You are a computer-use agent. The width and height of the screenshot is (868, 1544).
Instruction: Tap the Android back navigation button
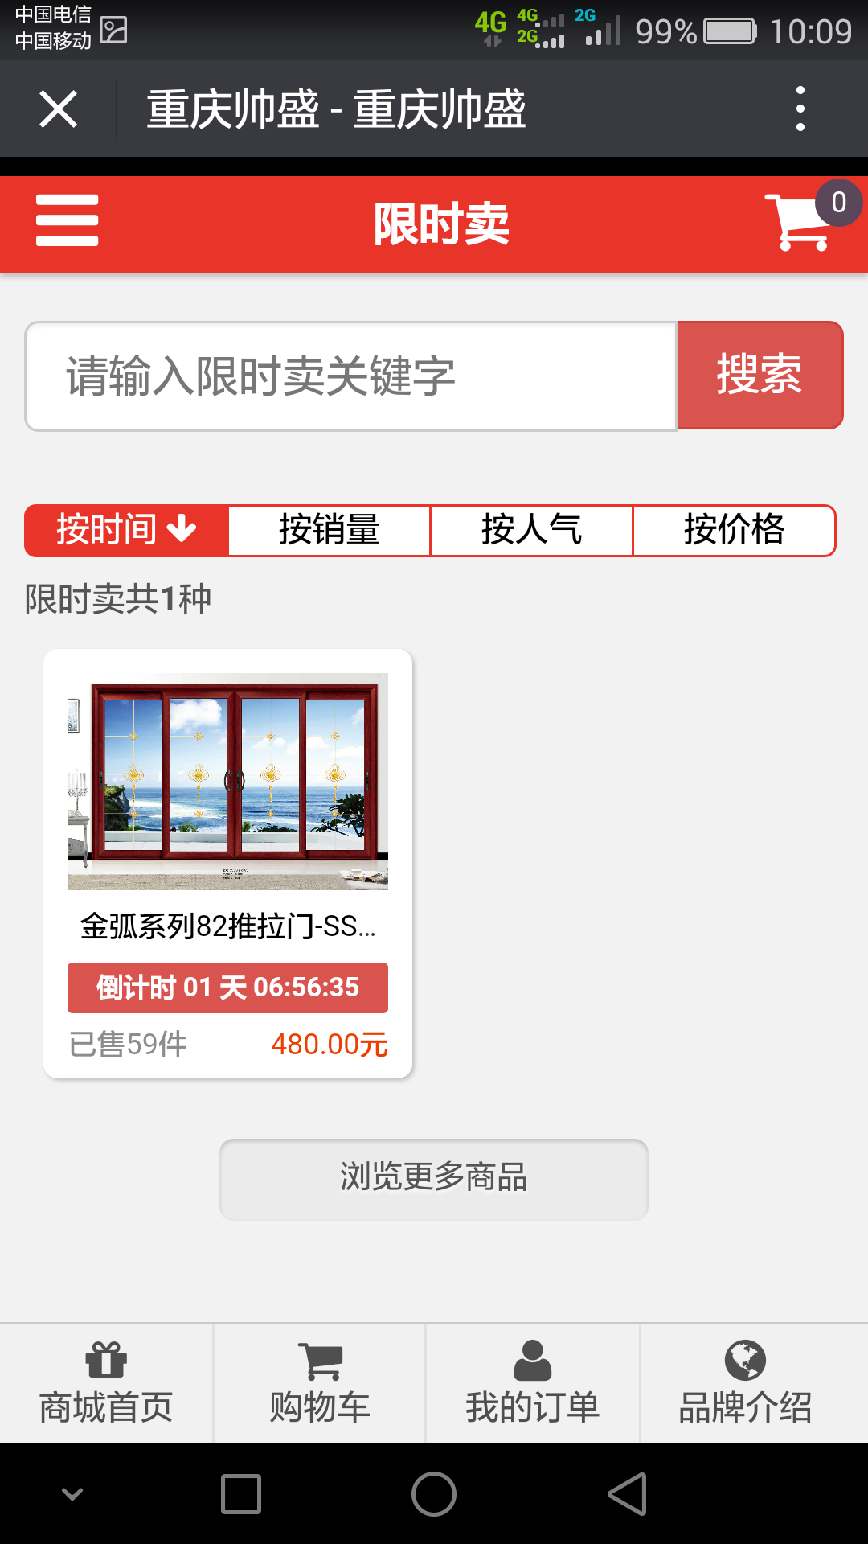[x=628, y=1494]
